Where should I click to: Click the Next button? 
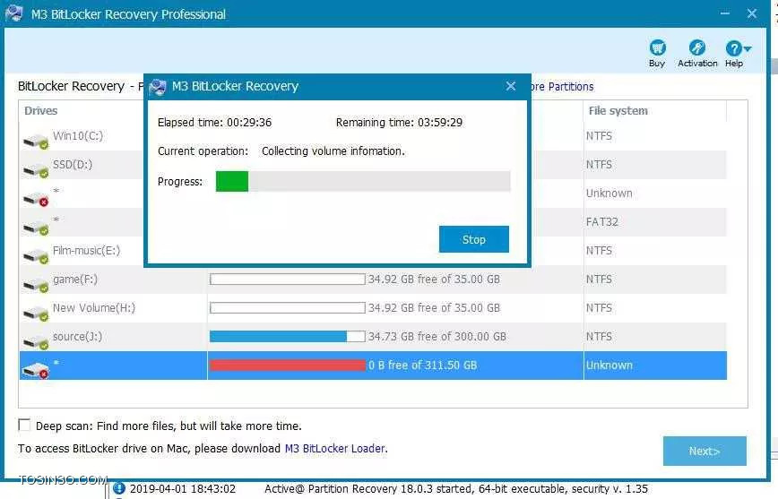click(705, 451)
